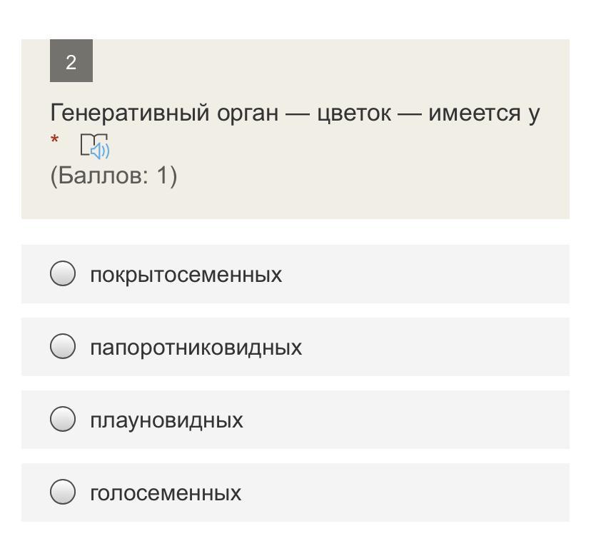
Task: Select the покрытосеменных radio button
Action: click(63, 274)
